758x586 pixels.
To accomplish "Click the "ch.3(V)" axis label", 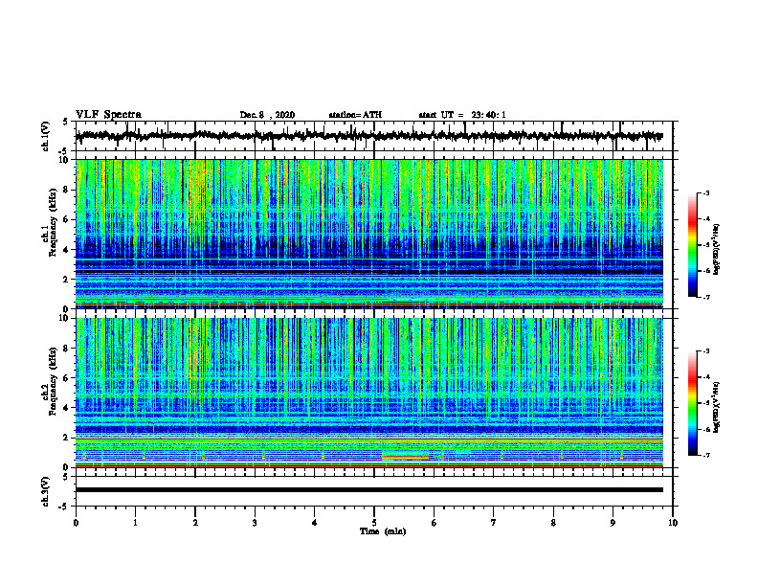I will pyautogui.click(x=46, y=491).
